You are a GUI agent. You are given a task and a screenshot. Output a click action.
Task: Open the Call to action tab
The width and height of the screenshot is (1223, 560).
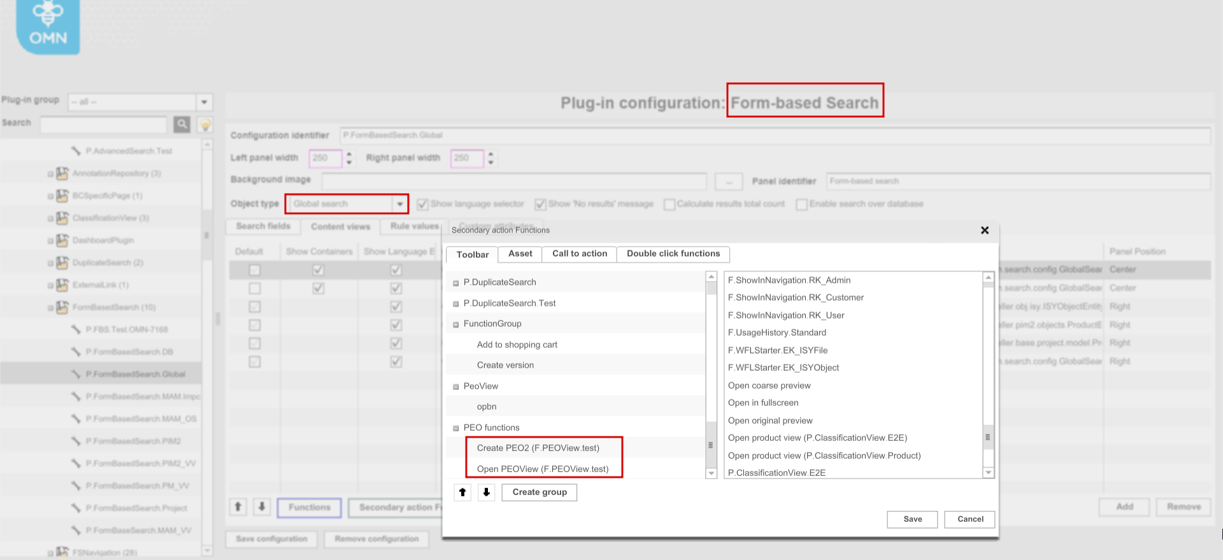coord(580,254)
